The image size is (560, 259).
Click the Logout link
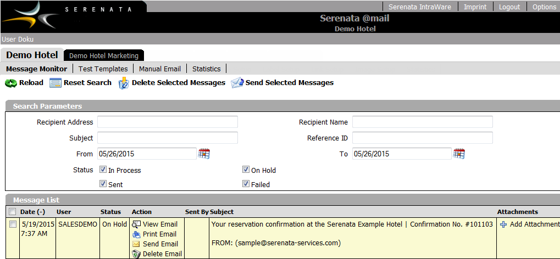(x=509, y=7)
